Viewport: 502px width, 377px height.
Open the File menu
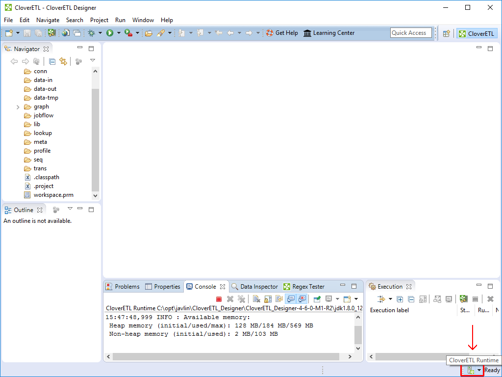click(8, 20)
